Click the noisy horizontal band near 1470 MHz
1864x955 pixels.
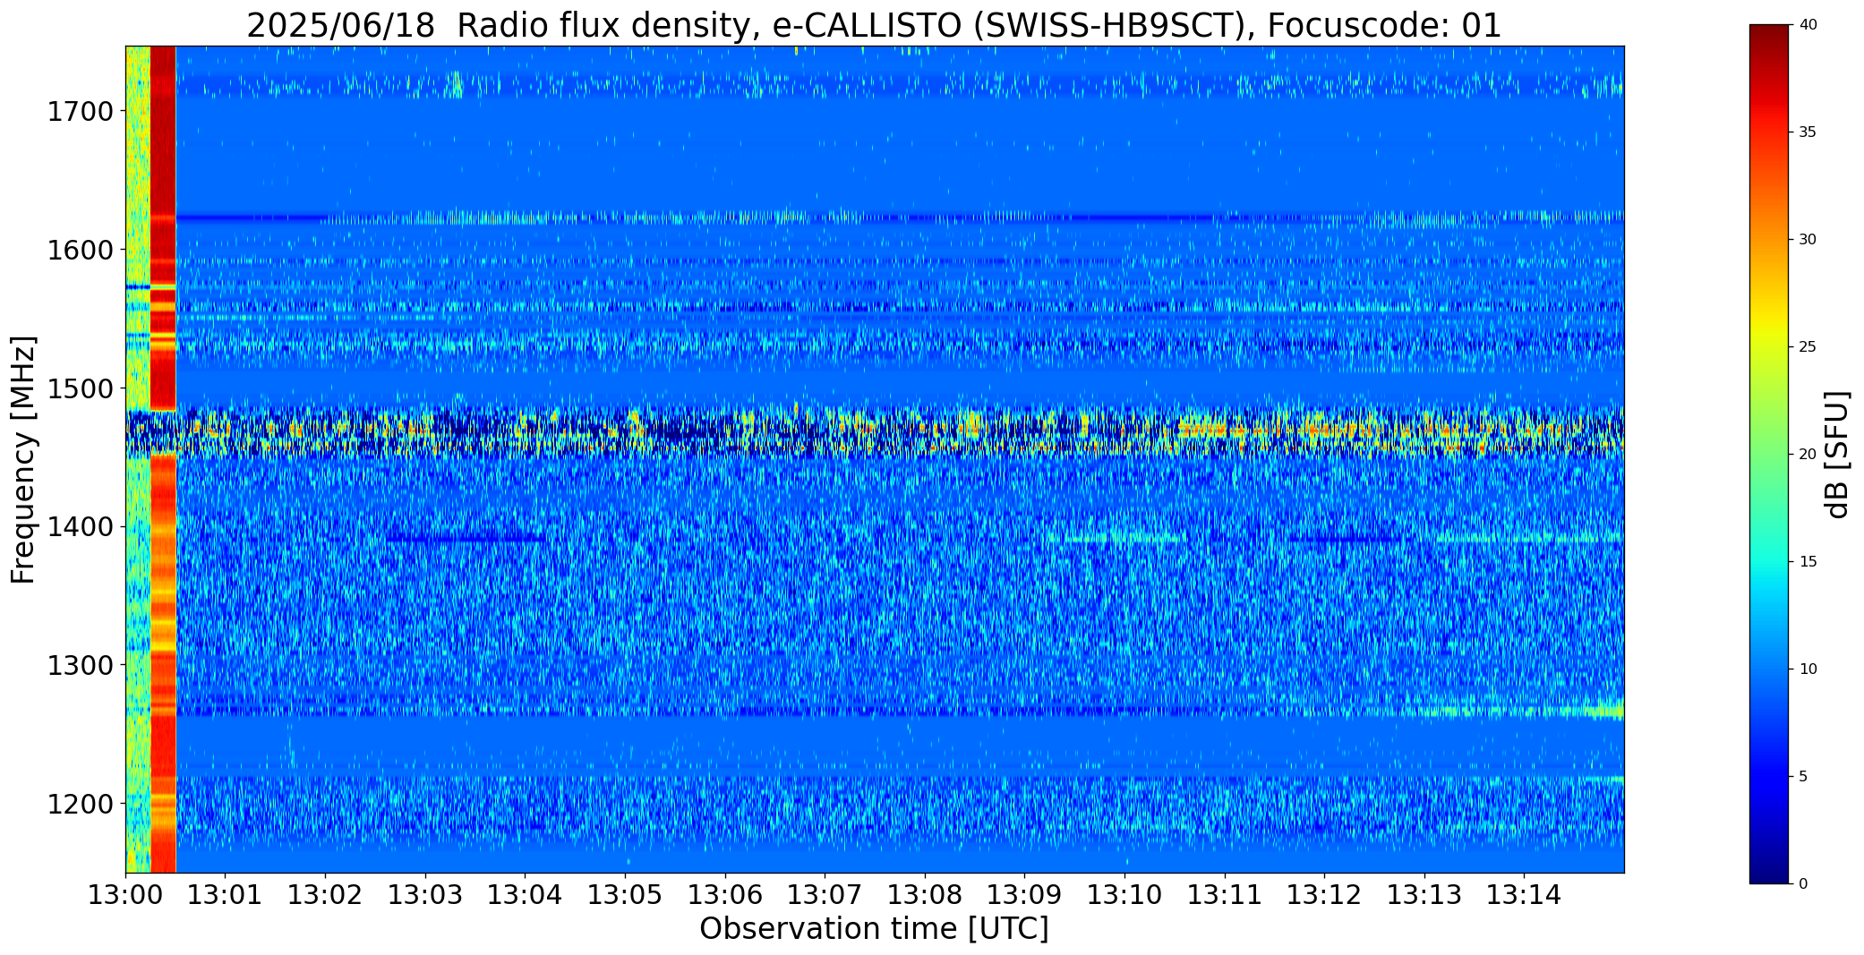click(874, 433)
